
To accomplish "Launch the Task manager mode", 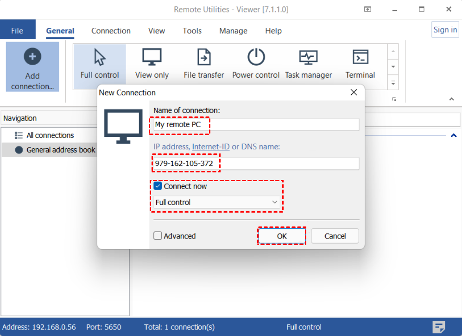I will pos(308,58).
